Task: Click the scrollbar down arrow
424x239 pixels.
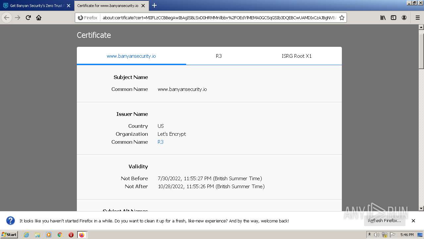Action: point(421,208)
